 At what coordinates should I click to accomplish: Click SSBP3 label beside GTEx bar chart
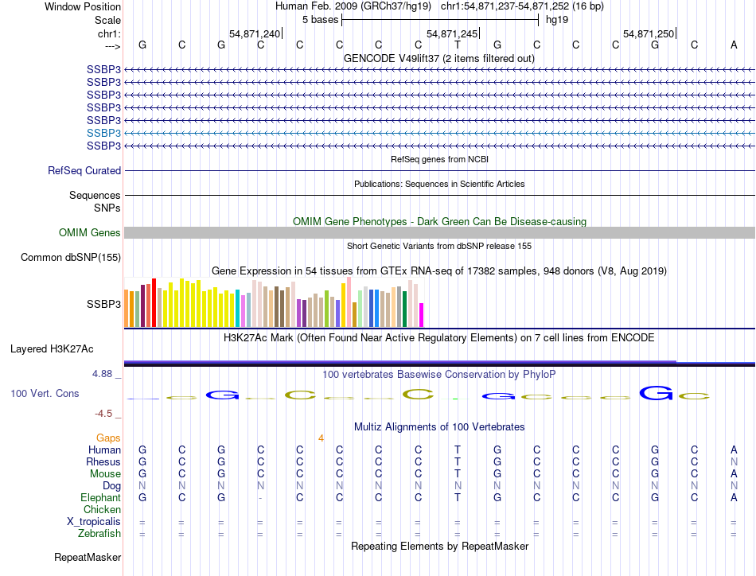(103, 304)
